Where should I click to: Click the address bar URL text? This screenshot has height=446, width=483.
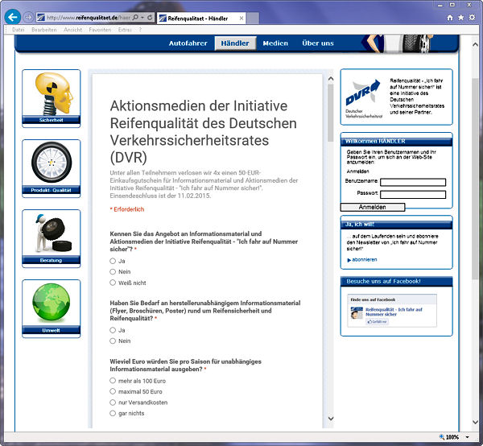tap(88, 18)
